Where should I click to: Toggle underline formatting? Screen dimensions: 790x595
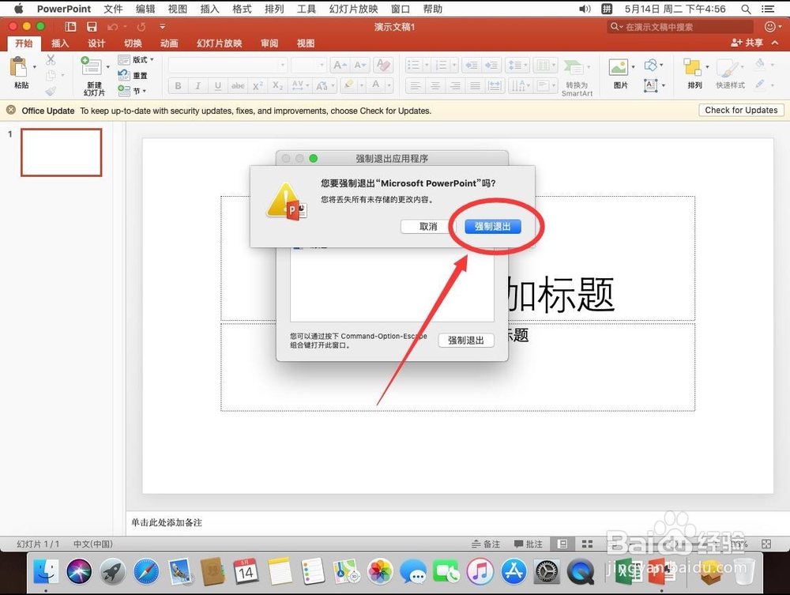(x=218, y=86)
